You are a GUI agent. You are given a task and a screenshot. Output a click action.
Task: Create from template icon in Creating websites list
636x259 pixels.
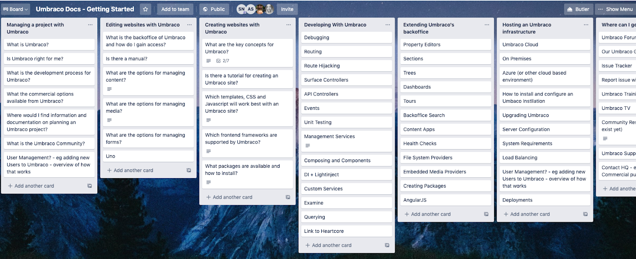click(x=288, y=197)
